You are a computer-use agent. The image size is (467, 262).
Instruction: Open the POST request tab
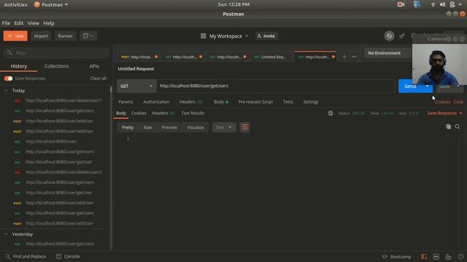(x=139, y=57)
